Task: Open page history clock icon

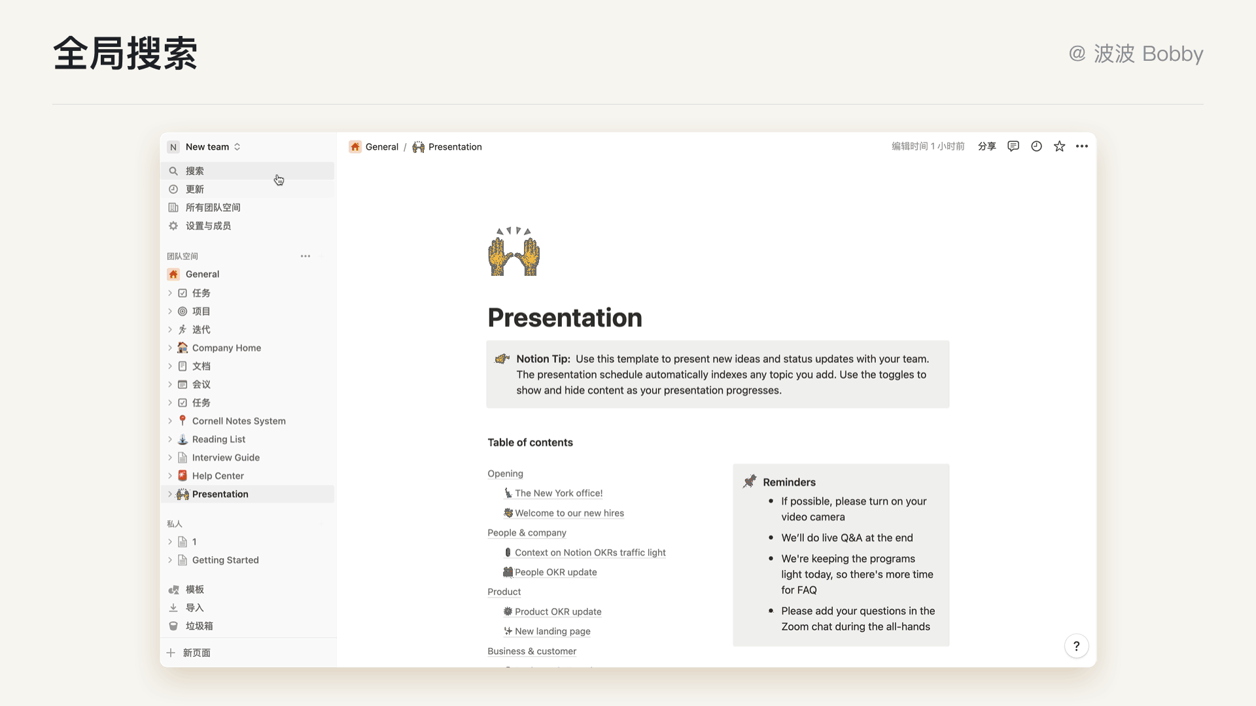Action: pos(1036,146)
